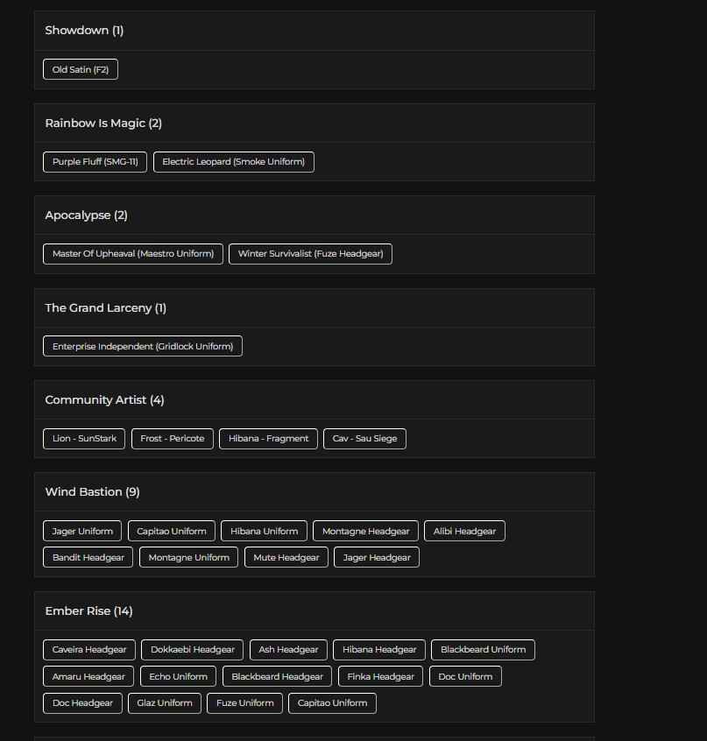
Task: Click the Bandit Headgear item
Action: (88, 557)
